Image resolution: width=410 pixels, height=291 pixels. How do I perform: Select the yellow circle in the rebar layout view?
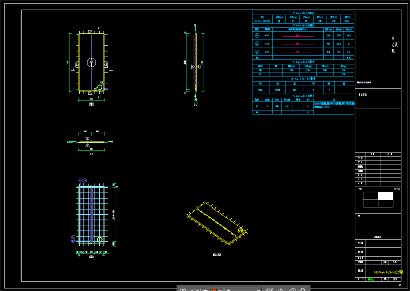pyautogui.click(x=100, y=239)
